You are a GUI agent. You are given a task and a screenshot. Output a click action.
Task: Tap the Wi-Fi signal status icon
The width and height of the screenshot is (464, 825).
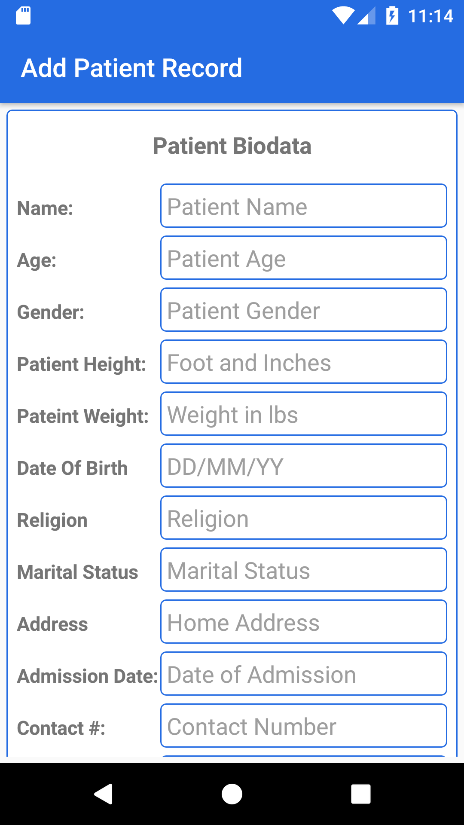pyautogui.click(x=342, y=16)
